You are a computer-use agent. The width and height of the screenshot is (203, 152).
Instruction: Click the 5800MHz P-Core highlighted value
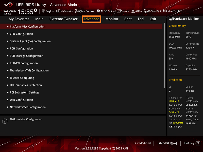(x=174, y=101)
